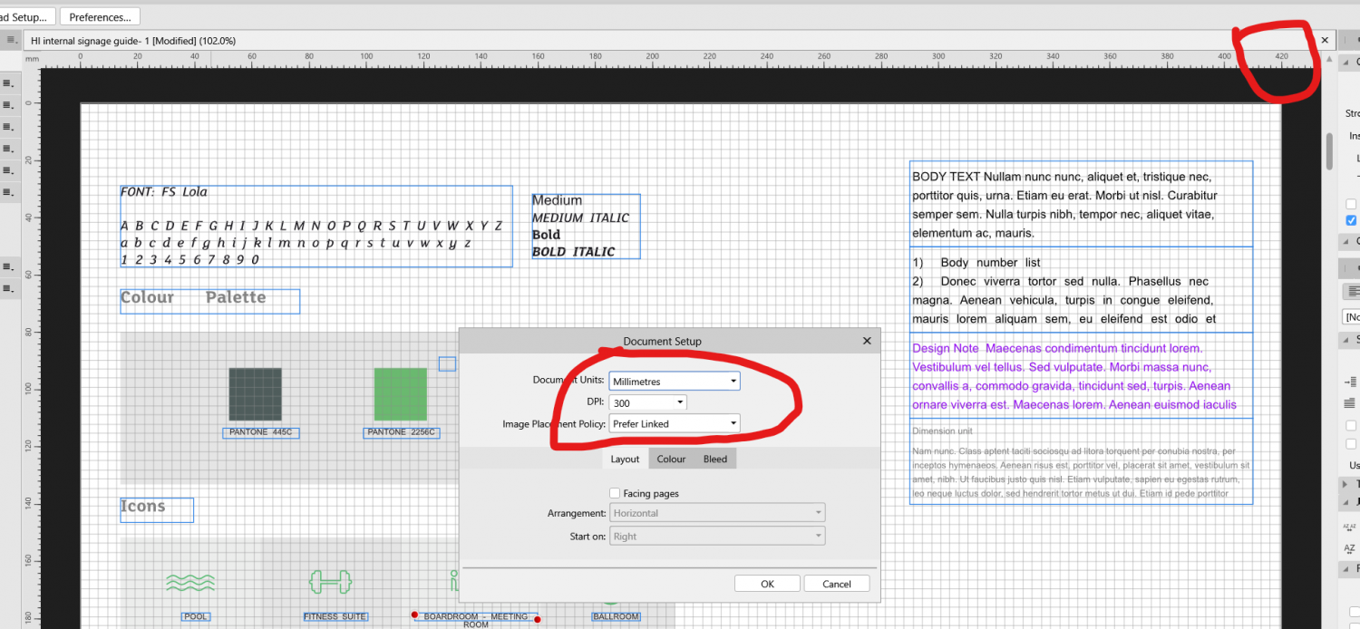Click the mm ruler origin corner
1360x629 pixels.
click(x=32, y=57)
